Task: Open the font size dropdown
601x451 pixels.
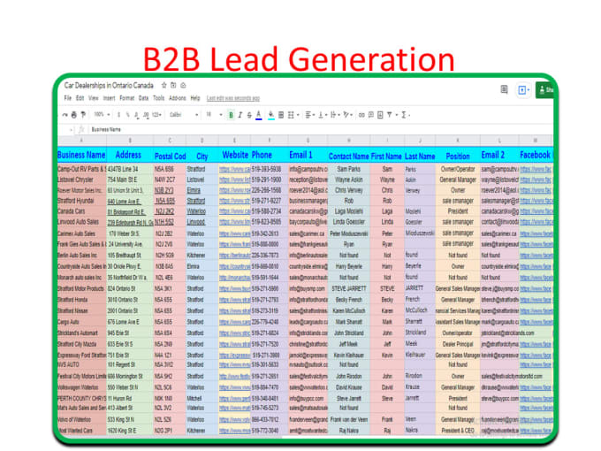Action: [214, 115]
